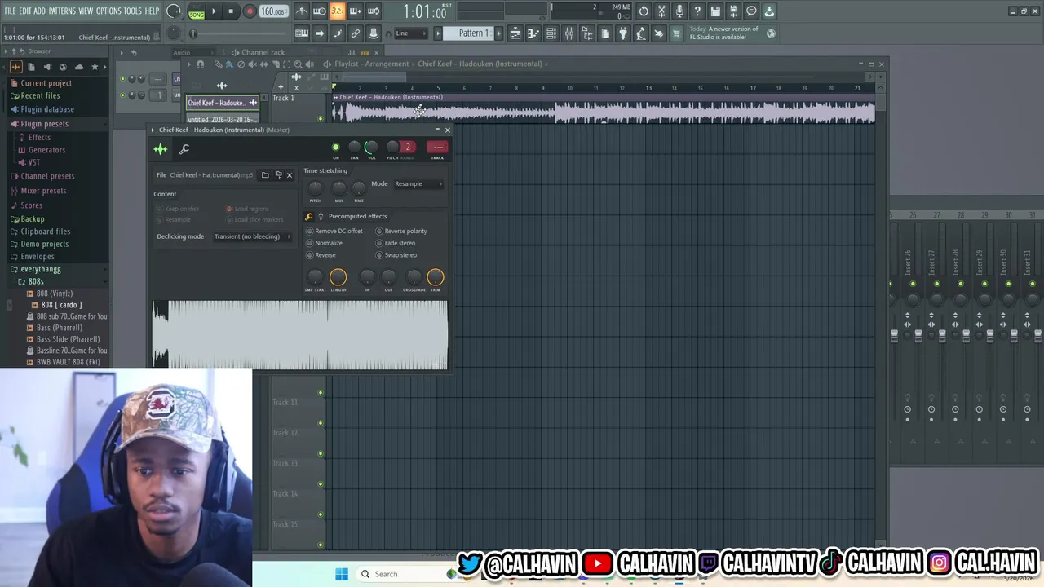The image size is (1044, 587).
Task: Click the save project floppy icon
Action: point(715,11)
